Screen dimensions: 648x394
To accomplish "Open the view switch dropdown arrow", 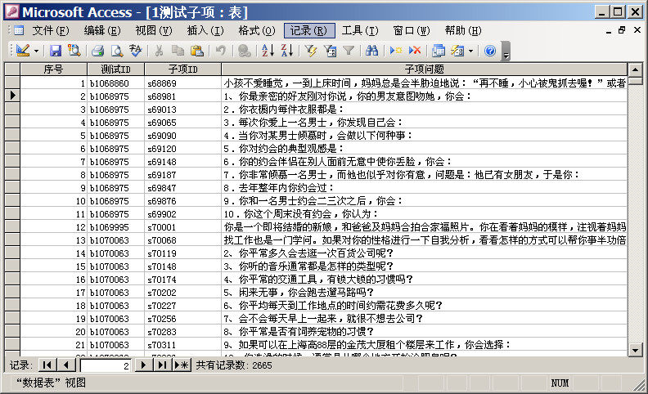I will click(x=36, y=51).
